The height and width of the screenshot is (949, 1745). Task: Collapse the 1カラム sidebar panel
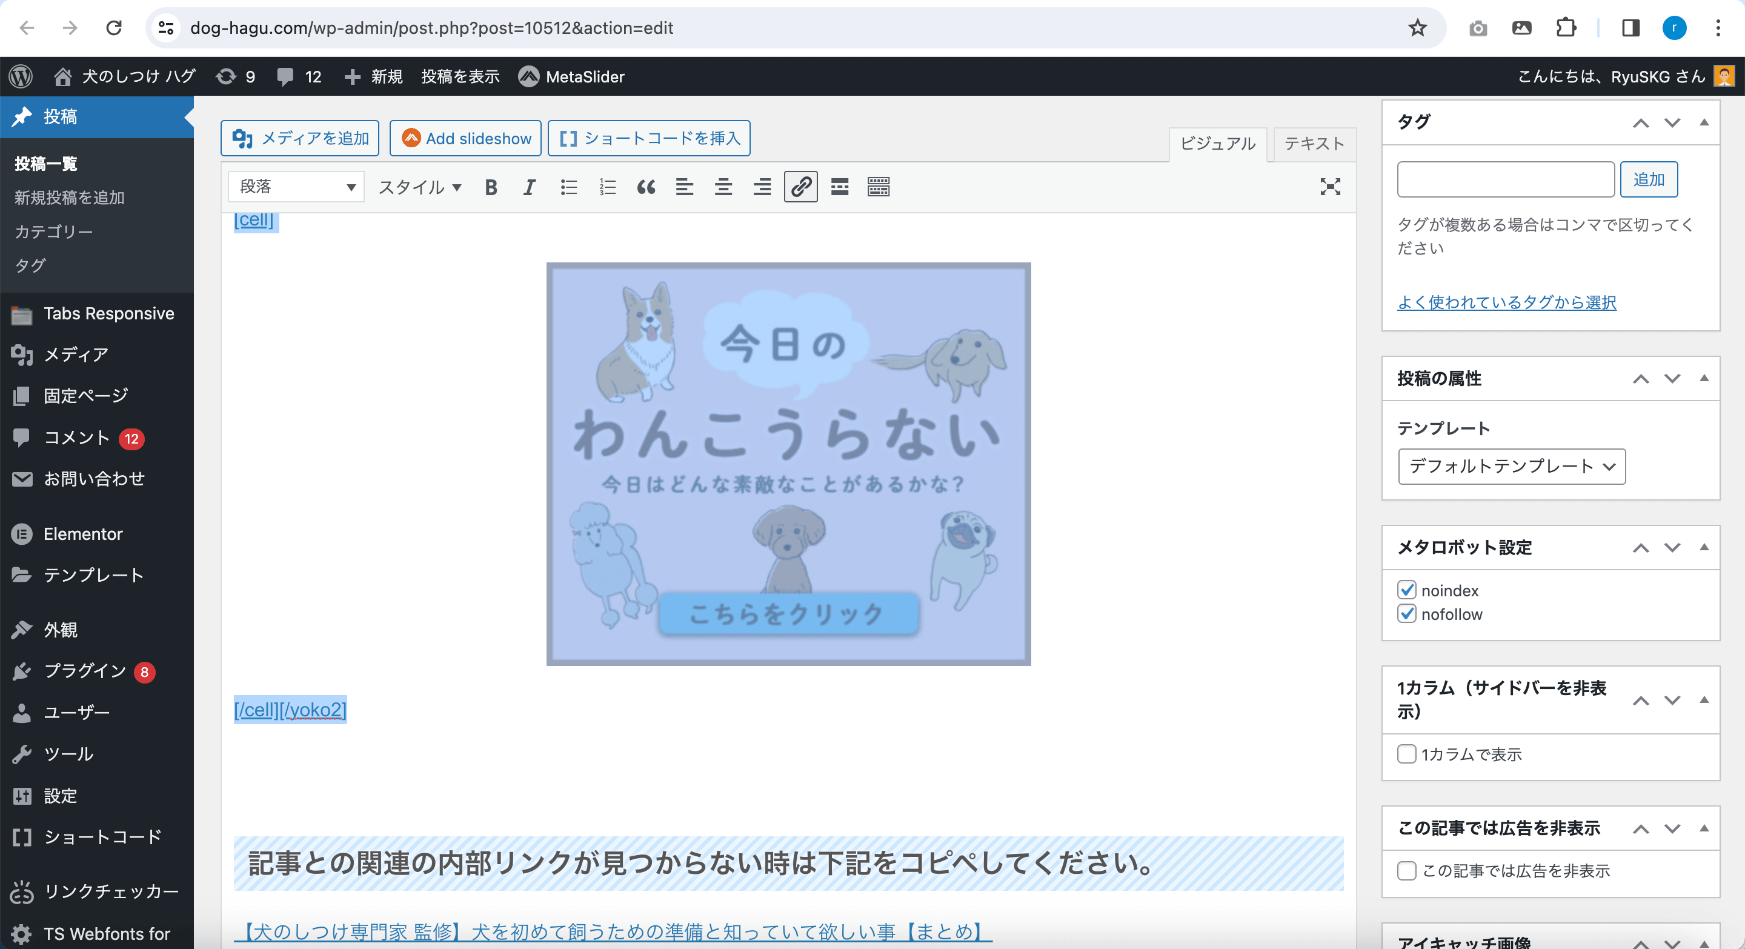click(1704, 700)
